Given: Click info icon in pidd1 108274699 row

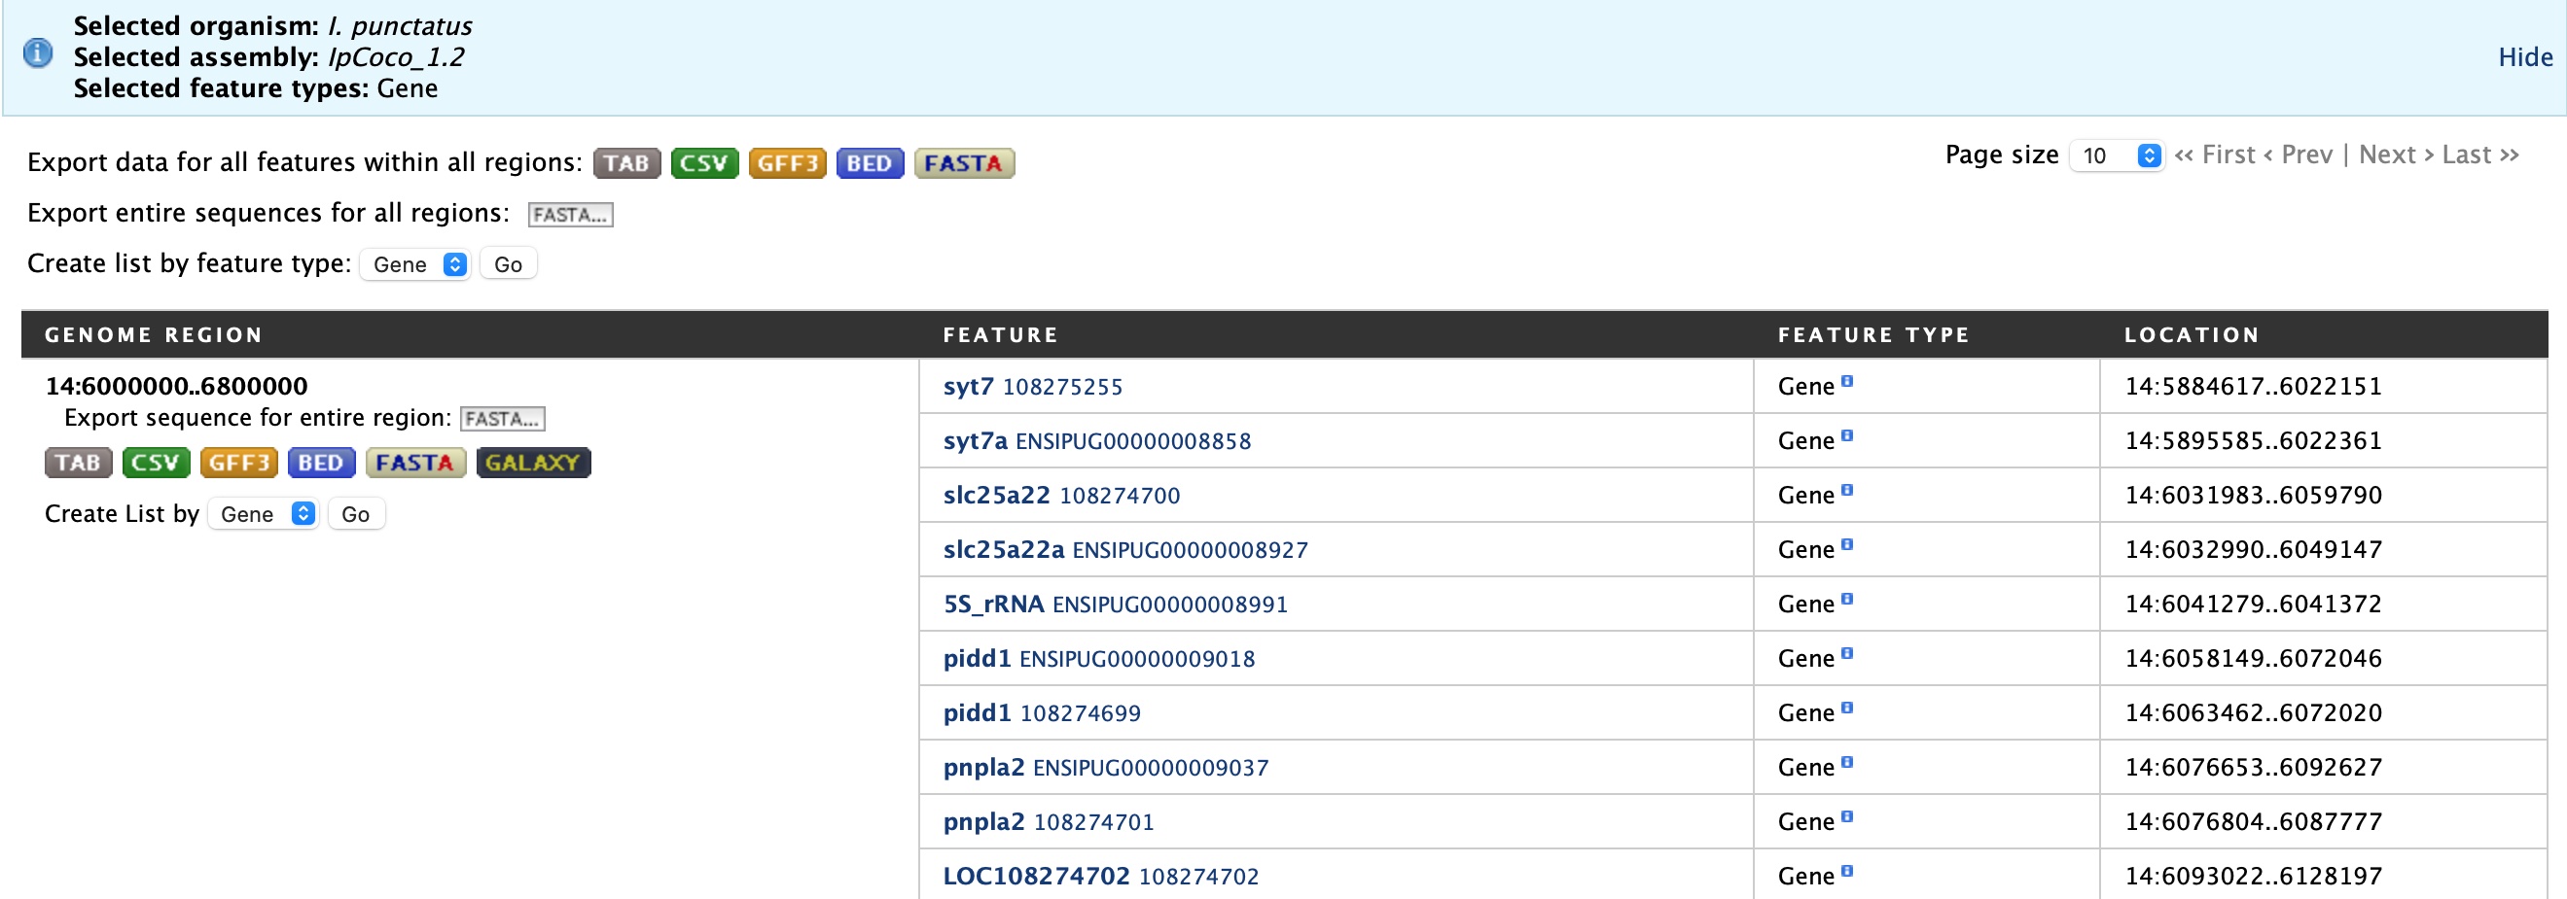Looking at the screenshot, I should 1846,708.
